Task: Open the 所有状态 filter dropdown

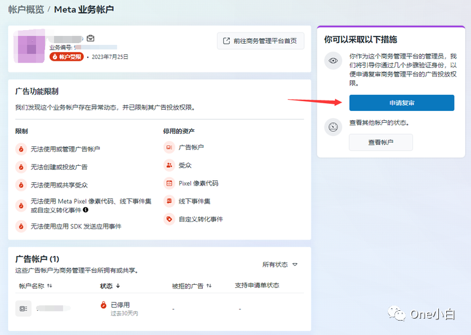Action: coord(280,264)
